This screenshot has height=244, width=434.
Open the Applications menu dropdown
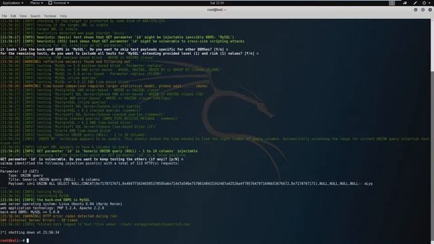click(x=13, y=3)
